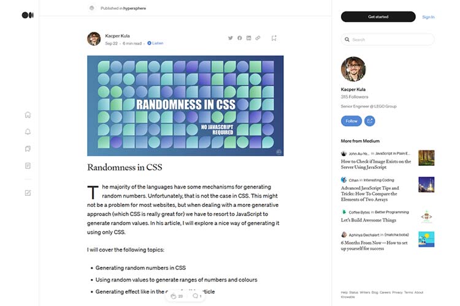Play the Listen audio button
Screen dimensions: 460x306
tap(155, 43)
